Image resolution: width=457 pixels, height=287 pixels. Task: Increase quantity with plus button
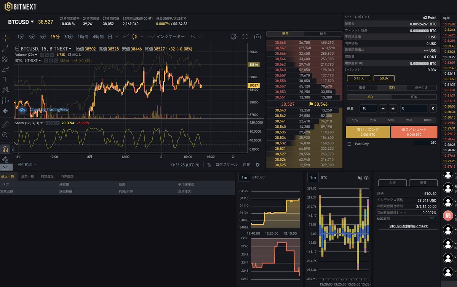(x=393, y=108)
